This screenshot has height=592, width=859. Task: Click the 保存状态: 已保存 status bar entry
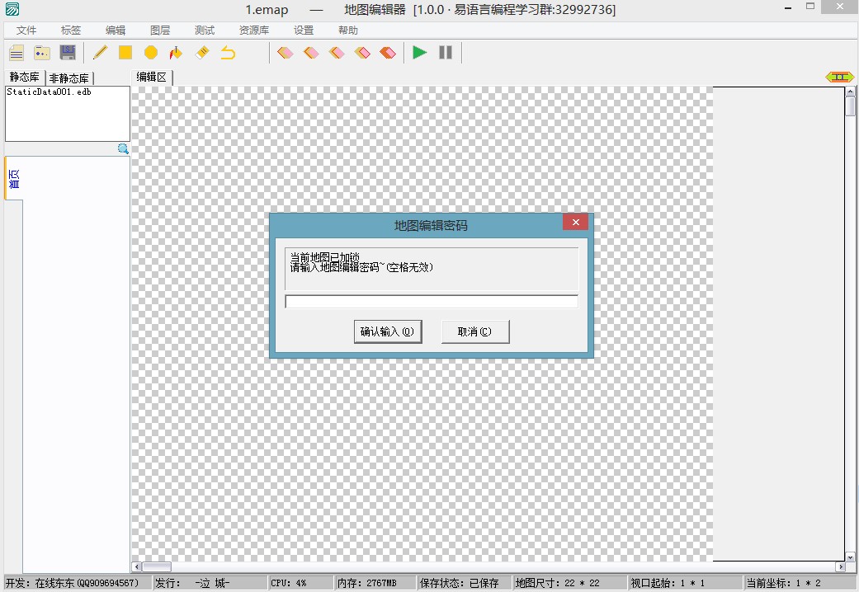point(464,583)
